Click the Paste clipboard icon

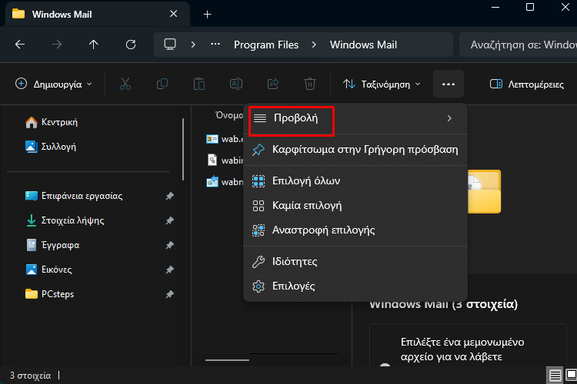[x=199, y=84]
